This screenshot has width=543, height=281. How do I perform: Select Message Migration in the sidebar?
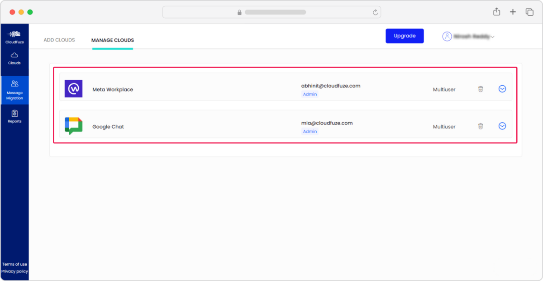pyautogui.click(x=14, y=90)
